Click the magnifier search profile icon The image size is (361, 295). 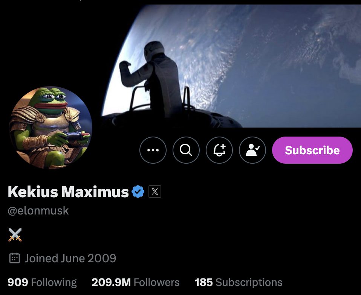tap(186, 150)
